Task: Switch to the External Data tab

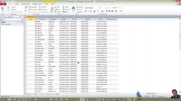Action: point(25,4)
